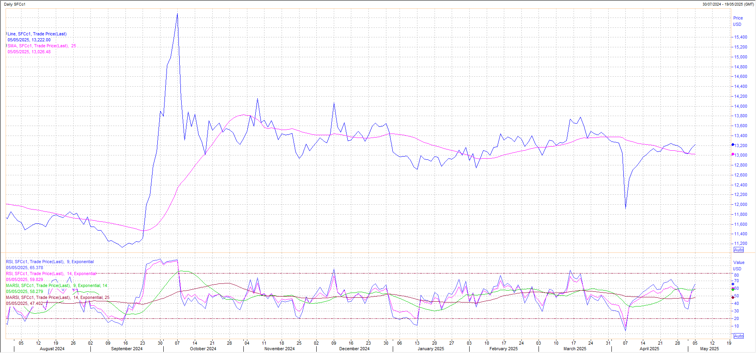The width and height of the screenshot is (756, 353).
Task: Click the '05/05/2025, 13,222.00' legend value
Action: (29, 40)
